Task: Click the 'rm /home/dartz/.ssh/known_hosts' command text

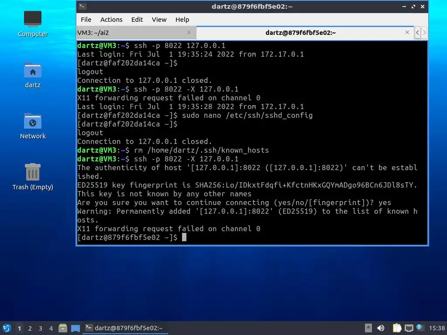Action: (x=201, y=150)
